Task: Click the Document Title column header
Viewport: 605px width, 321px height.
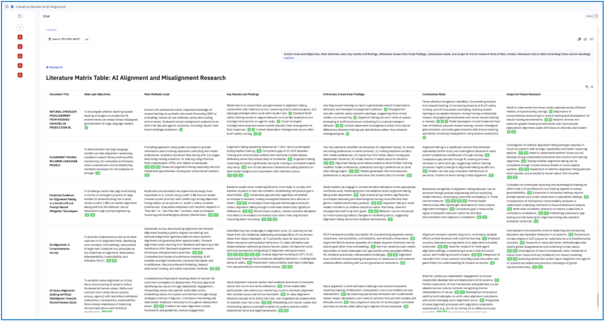Action: click(x=63, y=95)
